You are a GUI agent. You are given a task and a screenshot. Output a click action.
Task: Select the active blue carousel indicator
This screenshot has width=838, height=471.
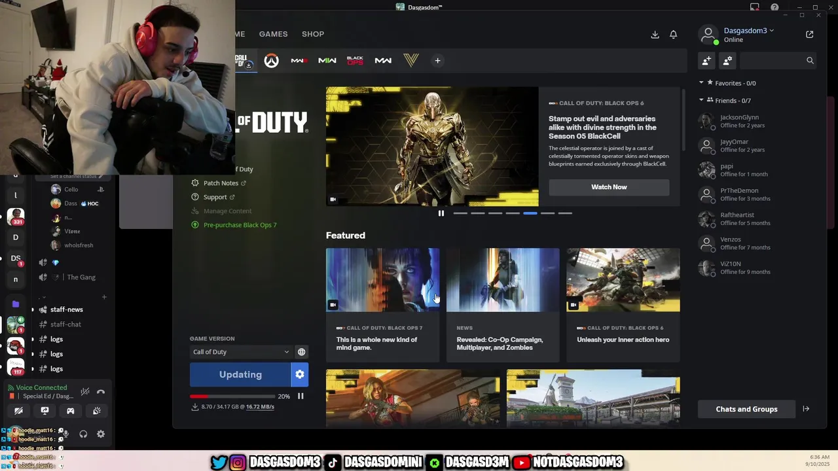[x=530, y=213]
